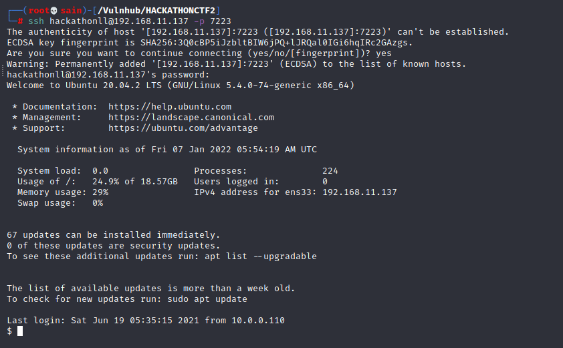Click the IPv4 address 192.168.11.137 for ens33

[360, 192]
